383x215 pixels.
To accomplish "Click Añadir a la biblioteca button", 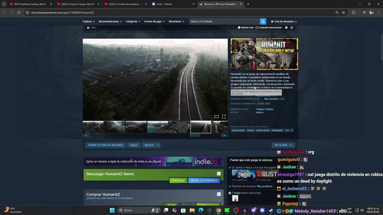I will point(204,180).
